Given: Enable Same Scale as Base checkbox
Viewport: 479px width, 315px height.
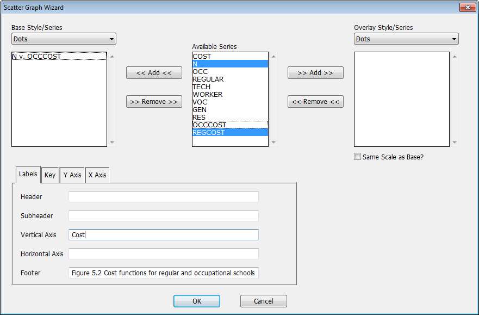Looking at the screenshot, I should coord(357,157).
